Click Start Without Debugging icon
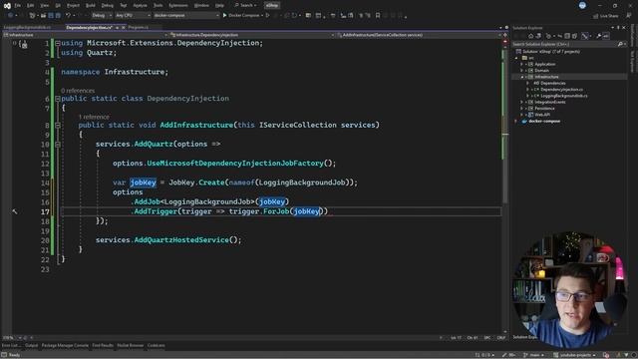This screenshot has height=359, width=638. pyautogui.click(x=268, y=16)
